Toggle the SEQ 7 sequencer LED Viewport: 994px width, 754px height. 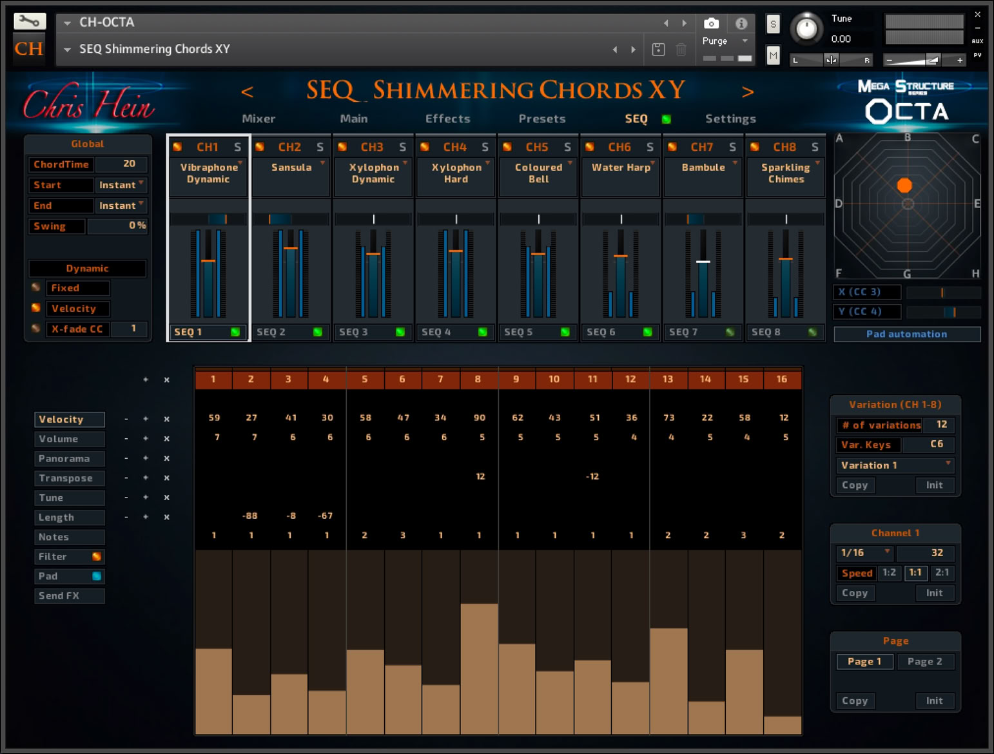pos(730,332)
